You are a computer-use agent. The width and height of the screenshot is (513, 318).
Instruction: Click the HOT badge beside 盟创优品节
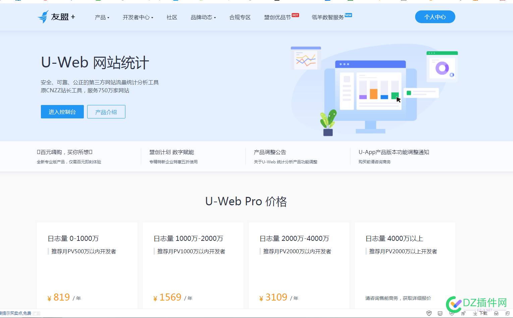[x=295, y=15]
